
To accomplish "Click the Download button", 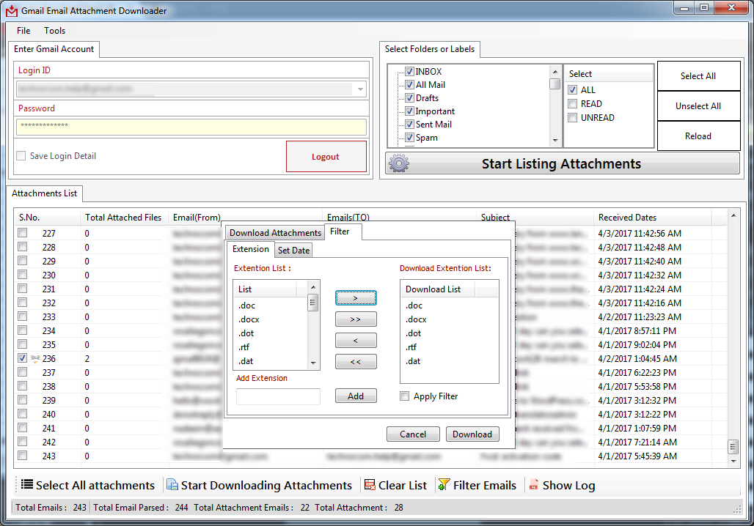I will (472, 434).
